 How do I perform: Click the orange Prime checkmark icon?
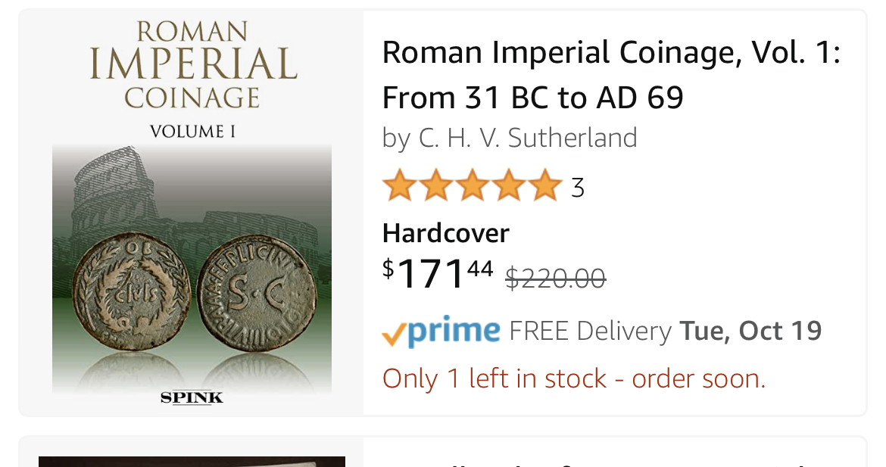click(x=394, y=333)
